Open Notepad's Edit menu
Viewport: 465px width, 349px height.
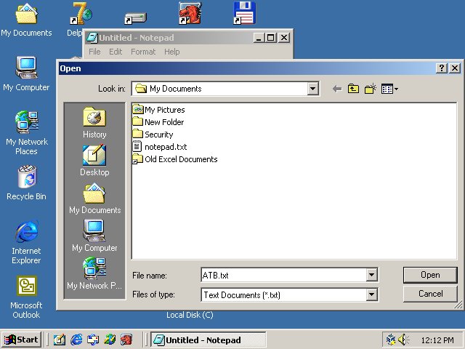(x=116, y=52)
